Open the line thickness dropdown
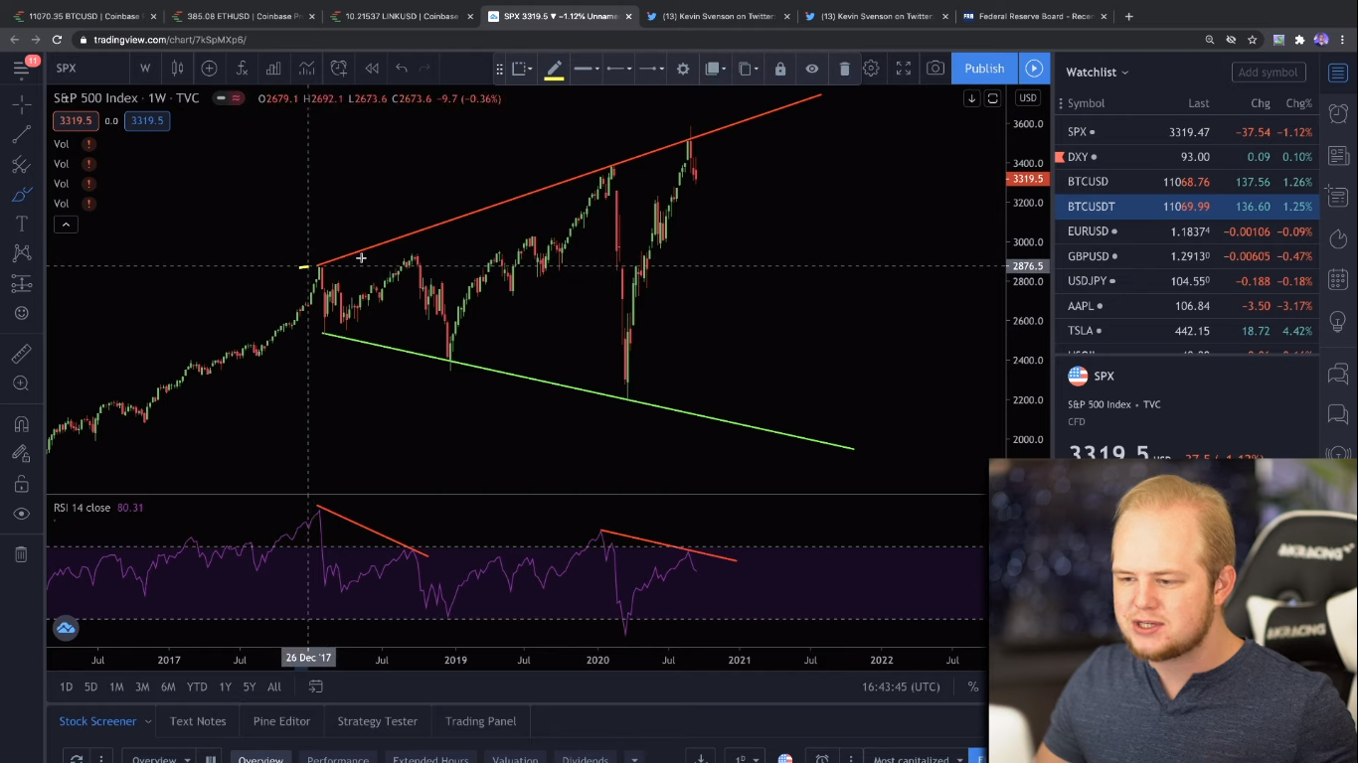 586,69
